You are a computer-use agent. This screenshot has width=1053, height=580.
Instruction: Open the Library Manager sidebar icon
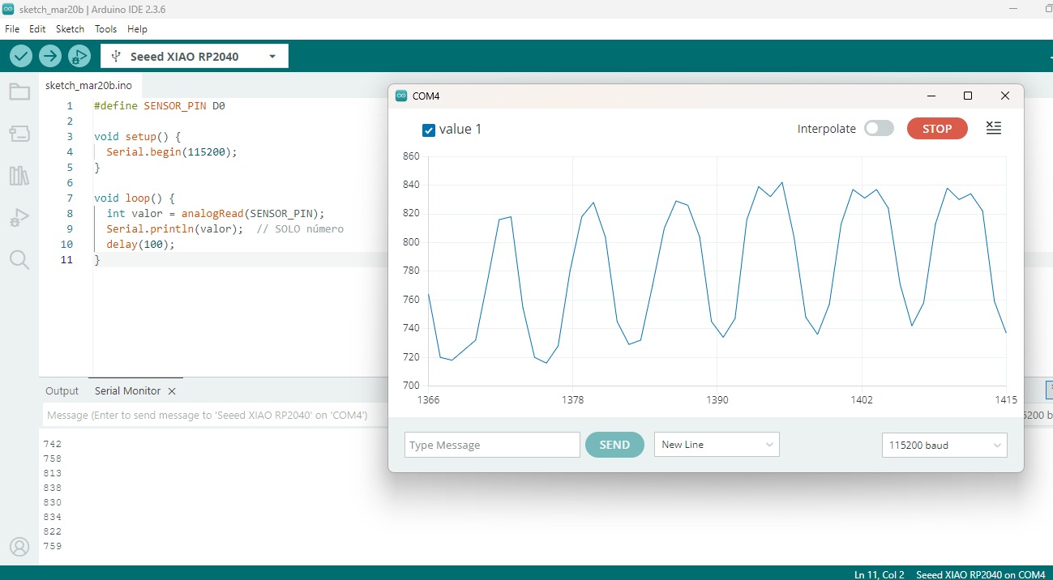tap(19, 176)
